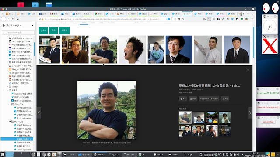Click the large preview image

pos(107,110)
